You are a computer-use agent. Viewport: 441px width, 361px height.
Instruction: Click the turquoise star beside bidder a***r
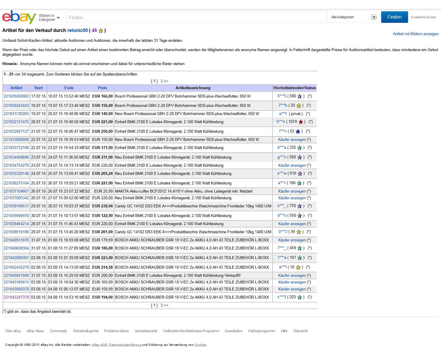tap(299, 183)
